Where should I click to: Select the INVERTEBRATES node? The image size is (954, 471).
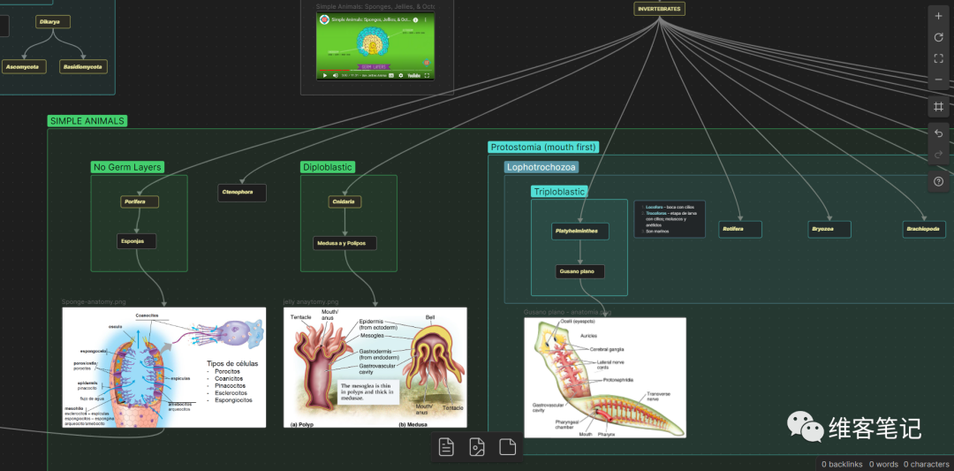click(x=660, y=9)
